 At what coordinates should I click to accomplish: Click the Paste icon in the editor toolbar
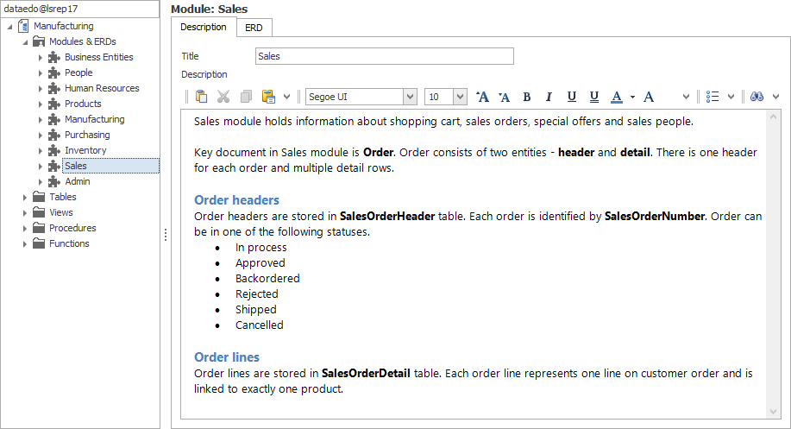pos(201,97)
